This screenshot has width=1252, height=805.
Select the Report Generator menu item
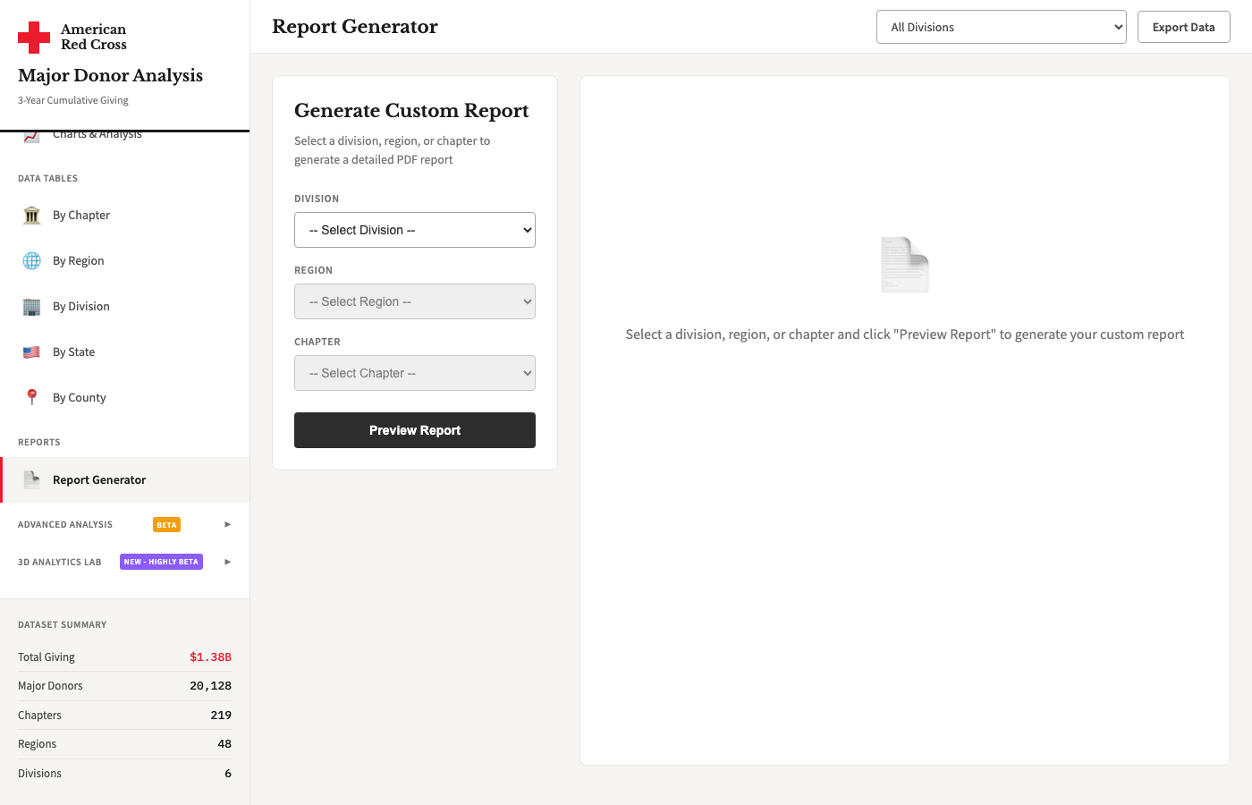tap(125, 480)
